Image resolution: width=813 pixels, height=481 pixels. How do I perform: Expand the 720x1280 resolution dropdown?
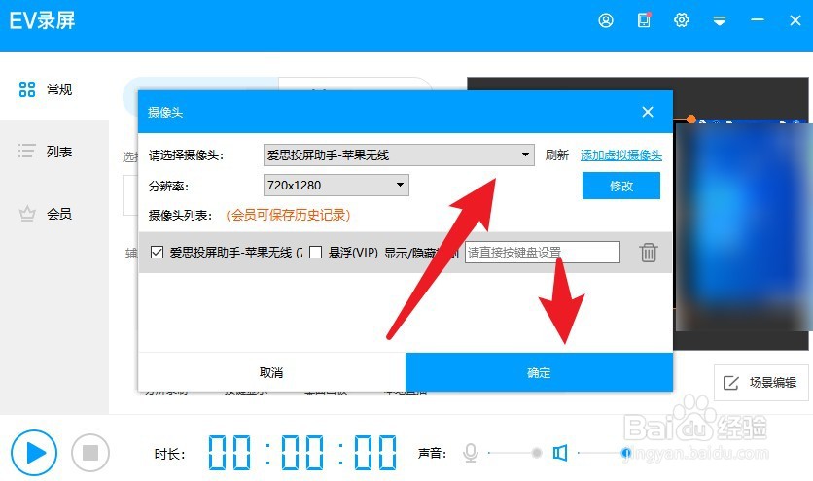click(336, 185)
